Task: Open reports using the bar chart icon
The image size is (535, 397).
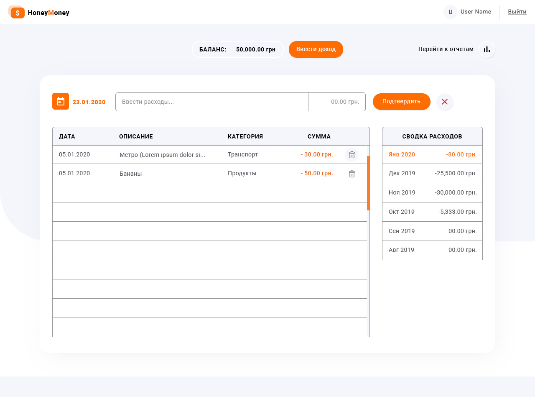Action: [487, 49]
